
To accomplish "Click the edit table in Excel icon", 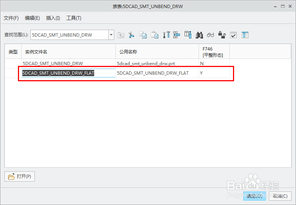I will click(x=245, y=35).
